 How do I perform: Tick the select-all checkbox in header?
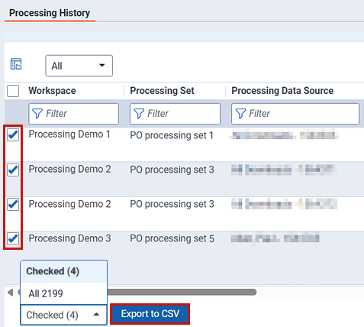13,91
